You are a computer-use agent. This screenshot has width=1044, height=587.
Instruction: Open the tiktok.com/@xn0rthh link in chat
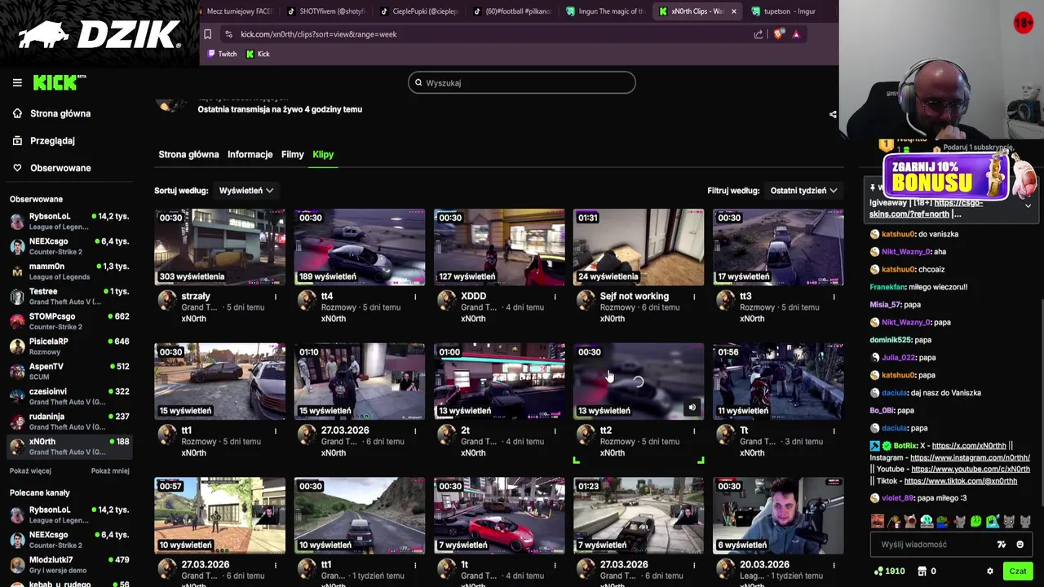coord(961,481)
